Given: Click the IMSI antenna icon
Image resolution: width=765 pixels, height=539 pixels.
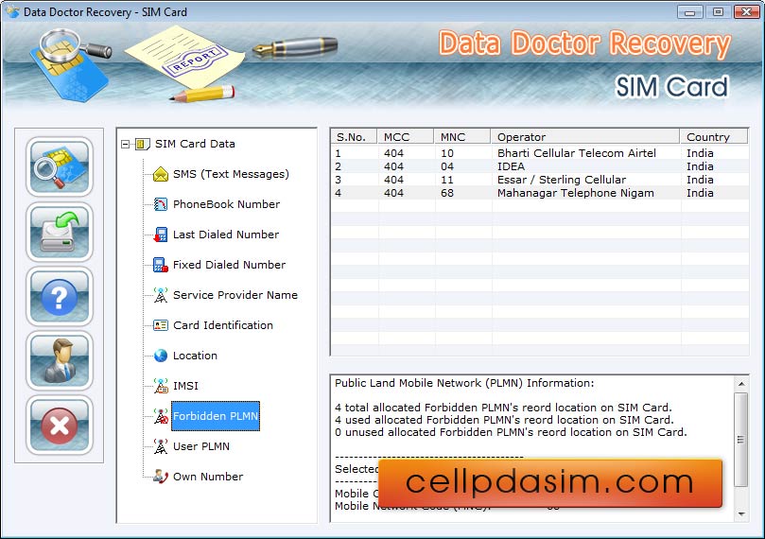Looking at the screenshot, I should (x=161, y=386).
